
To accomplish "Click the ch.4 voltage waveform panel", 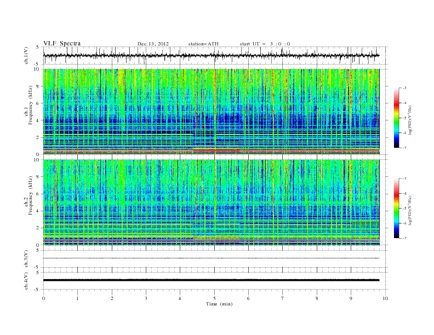I will click(x=215, y=281).
